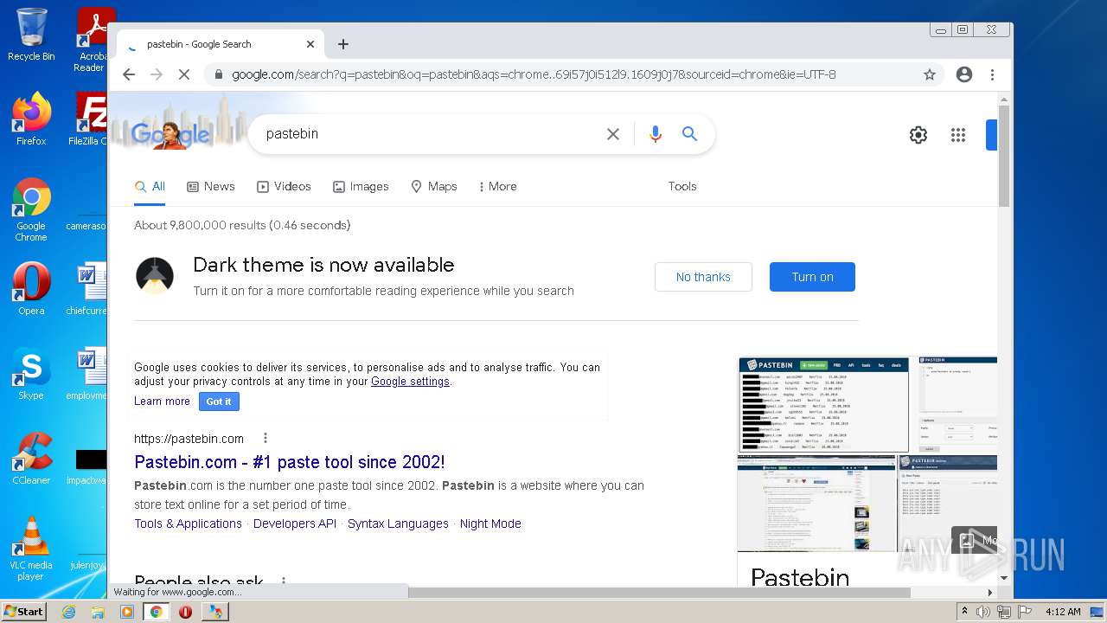Accept cookies with Got it
The height and width of the screenshot is (623, 1107).
pyautogui.click(x=219, y=401)
